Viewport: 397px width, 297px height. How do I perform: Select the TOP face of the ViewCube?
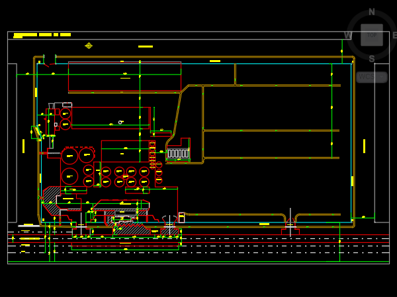pos(371,35)
